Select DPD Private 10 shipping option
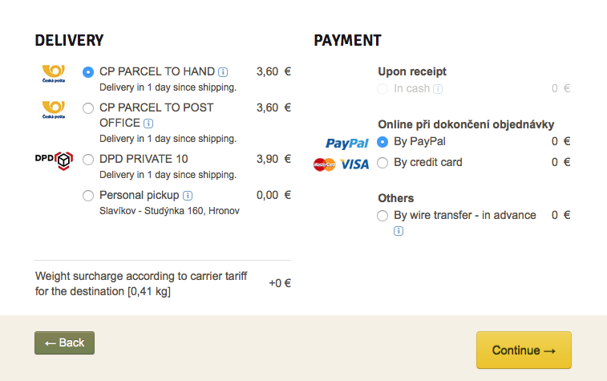This screenshot has height=381, width=607. point(89,159)
